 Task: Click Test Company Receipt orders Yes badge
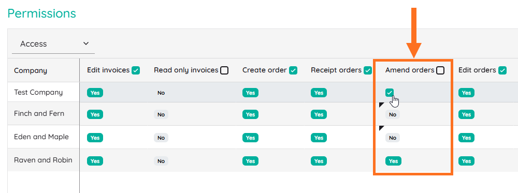[x=319, y=93]
